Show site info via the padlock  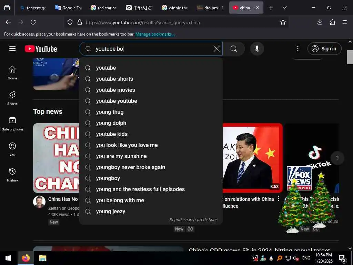coord(80,22)
